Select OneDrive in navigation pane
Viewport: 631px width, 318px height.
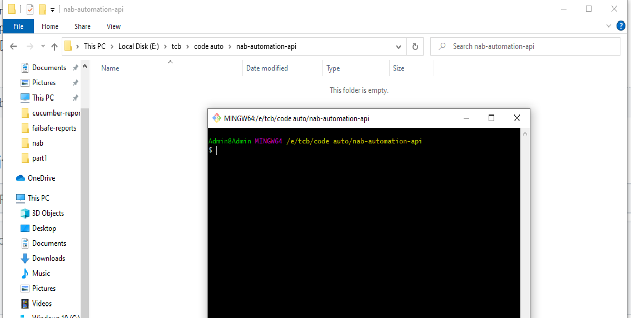pos(42,178)
